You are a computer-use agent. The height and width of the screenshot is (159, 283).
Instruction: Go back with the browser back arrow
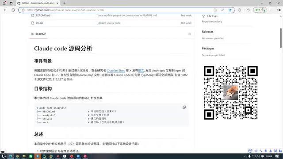point(5,10)
